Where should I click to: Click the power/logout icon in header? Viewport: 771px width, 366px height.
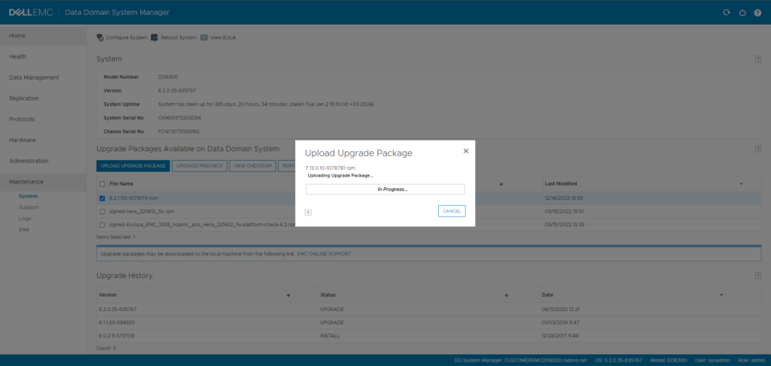pyautogui.click(x=742, y=13)
